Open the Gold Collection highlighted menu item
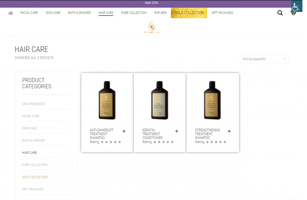307x200 pixels. coord(189,13)
